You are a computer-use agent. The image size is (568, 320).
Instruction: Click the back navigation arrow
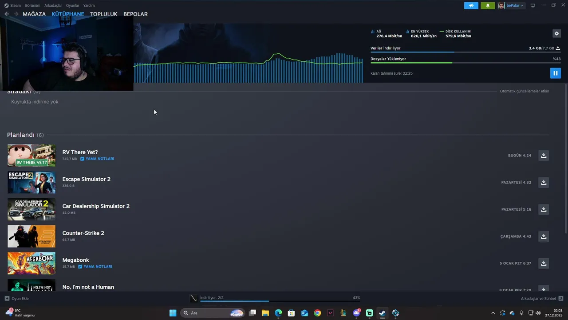tap(7, 14)
